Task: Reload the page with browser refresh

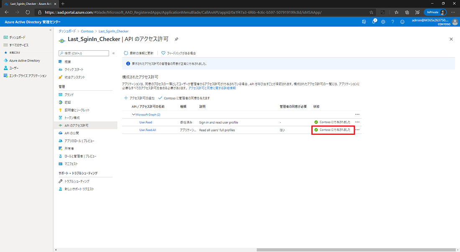Action: (x=28, y=12)
